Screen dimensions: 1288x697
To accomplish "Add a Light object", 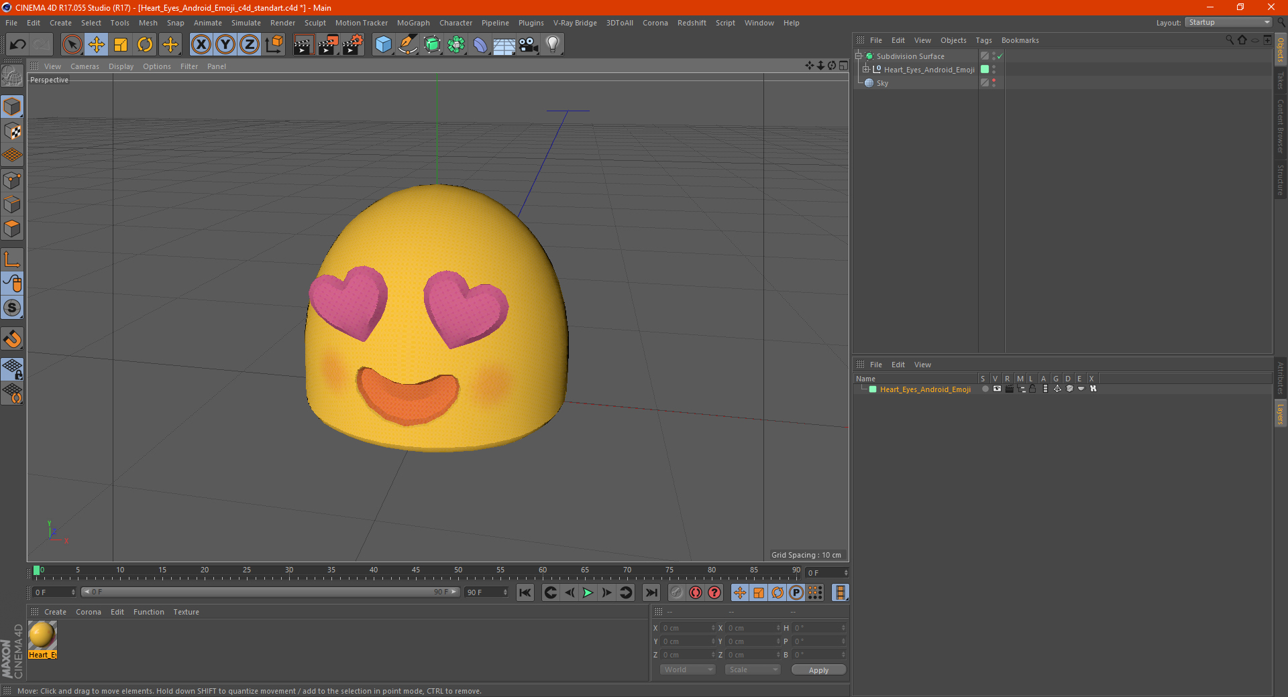I will [553, 45].
